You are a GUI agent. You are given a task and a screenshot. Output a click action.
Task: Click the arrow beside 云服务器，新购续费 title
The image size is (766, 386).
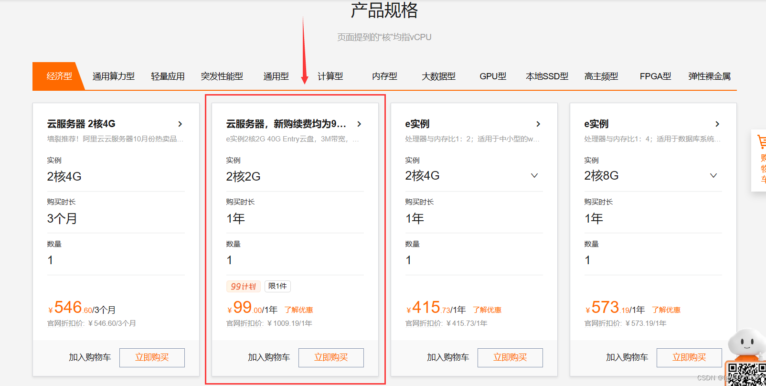pyautogui.click(x=359, y=124)
